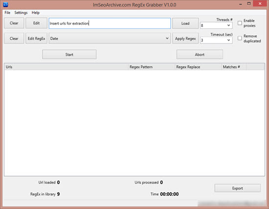This screenshot has height=209, width=269.
Task: Sort by the Matches # column header
Action: click(234, 67)
